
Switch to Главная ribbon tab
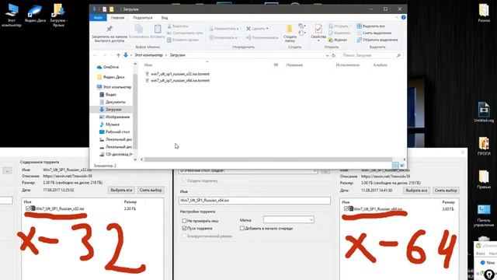[117, 18]
